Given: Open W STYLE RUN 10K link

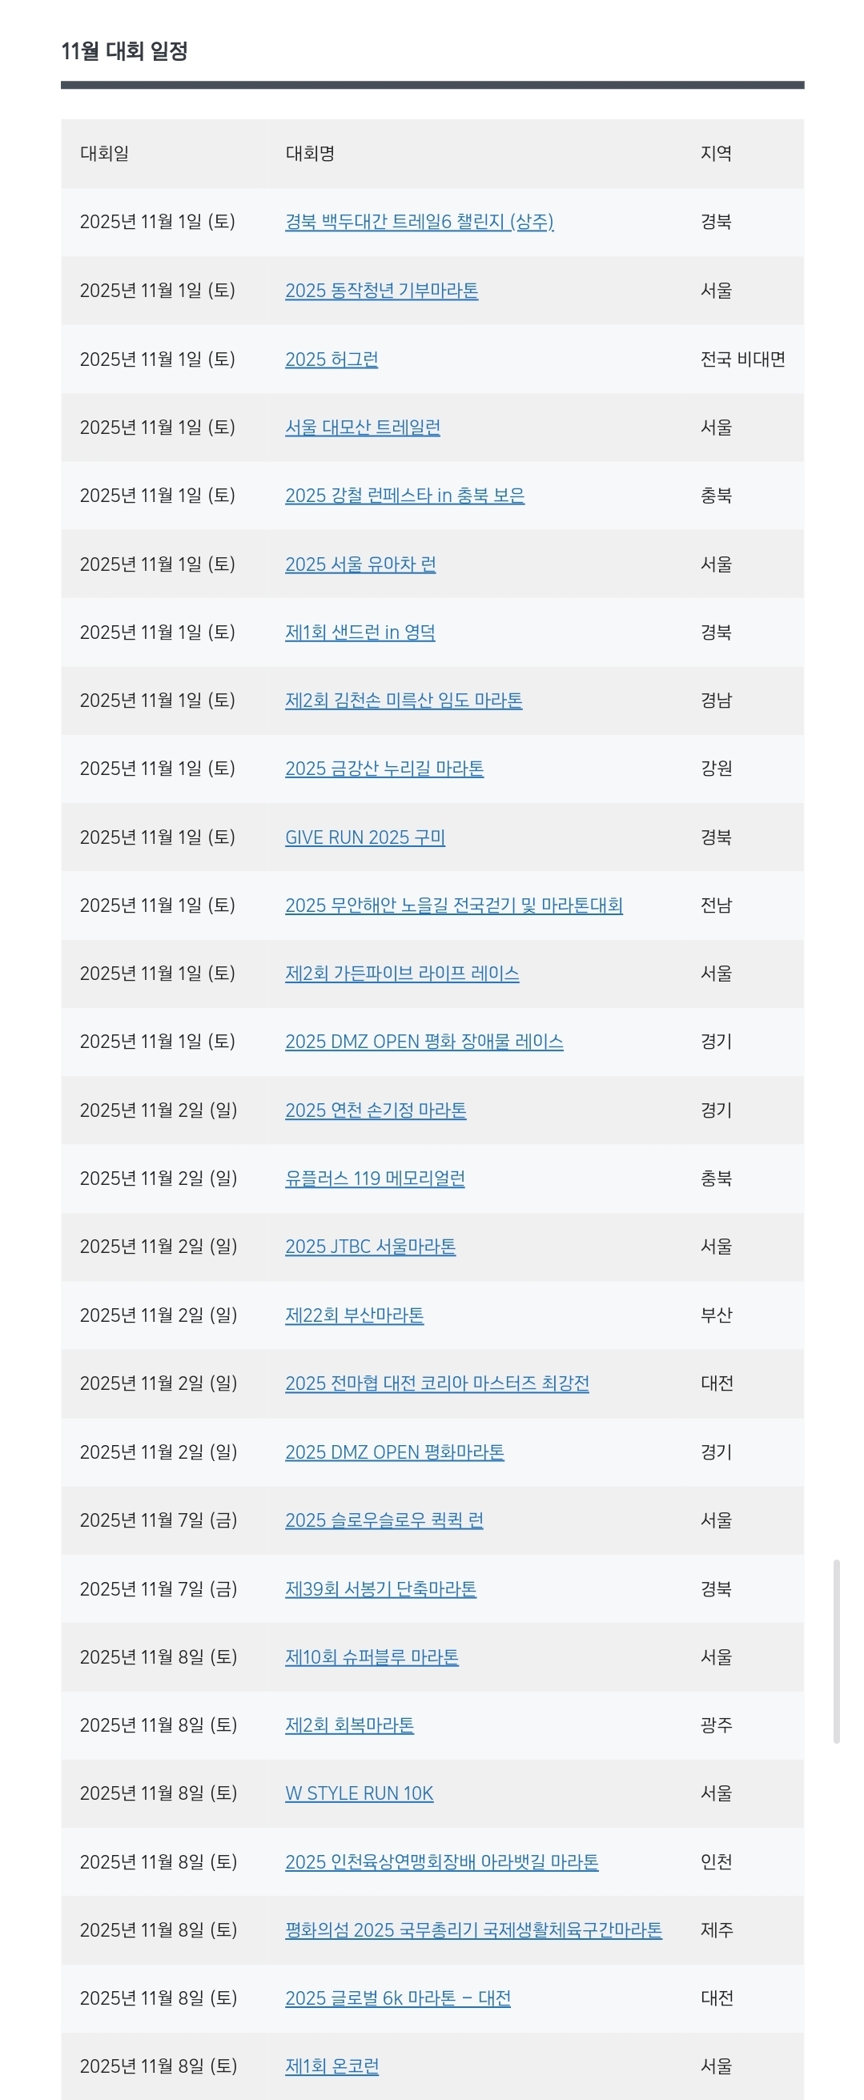Looking at the screenshot, I should 360,1793.
